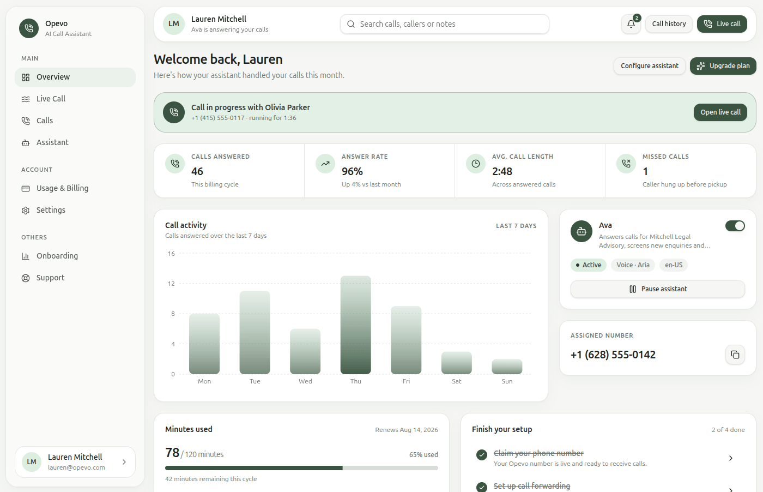The image size is (763, 492).
Task: Click Configure assistant button
Action: 650,66
